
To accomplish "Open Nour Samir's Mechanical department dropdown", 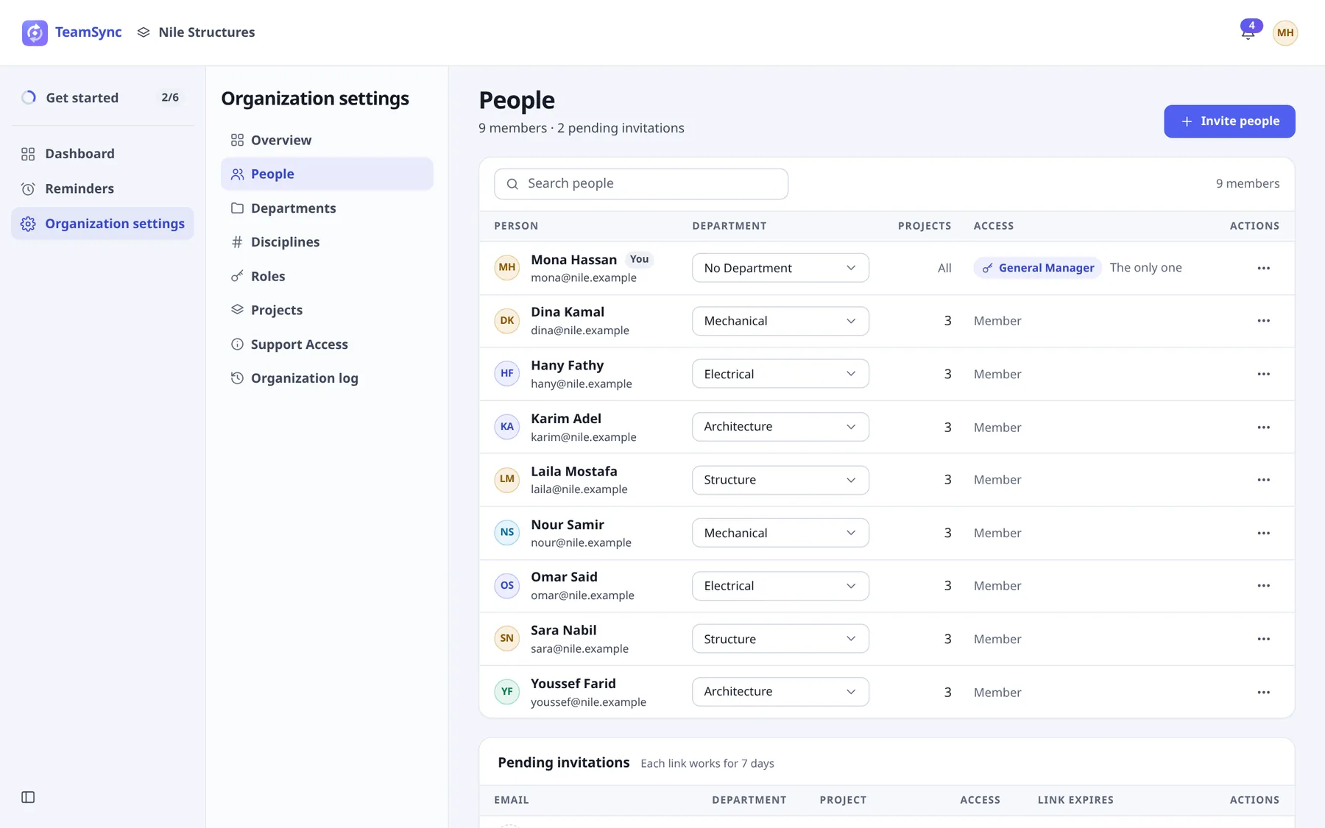I will 780,533.
